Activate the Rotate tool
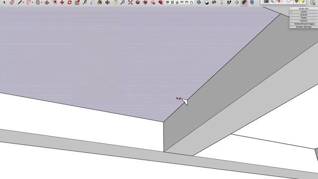Image resolution: width=318 pixels, height=179 pixels. pos(70,2)
